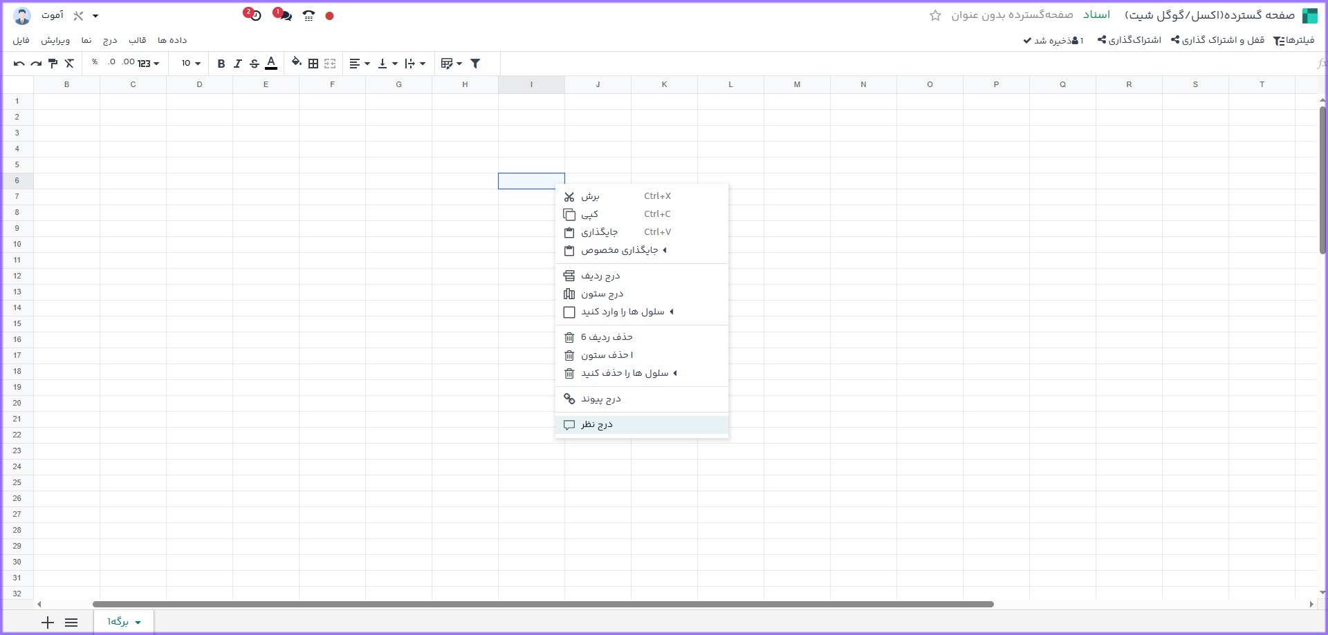Add a new sheet with plus button
1328x635 pixels.
tap(47, 623)
